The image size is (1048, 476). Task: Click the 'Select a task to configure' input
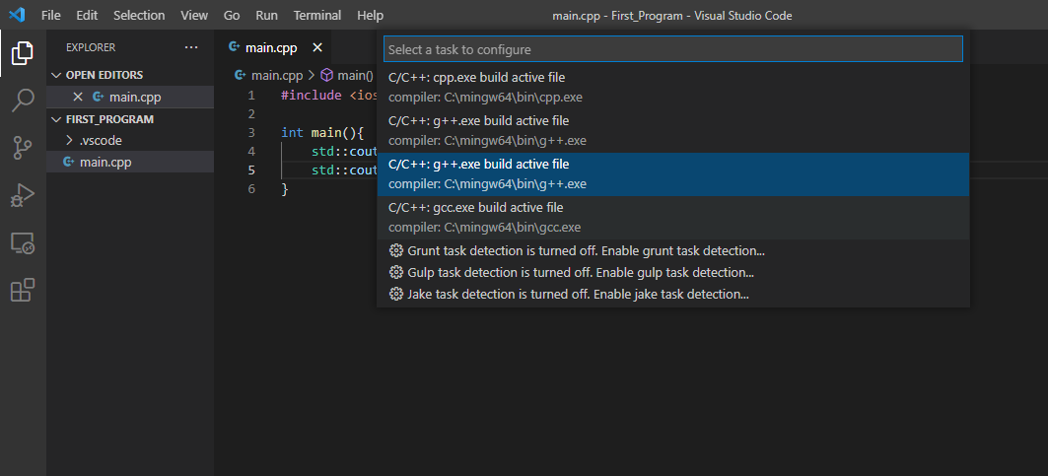[x=673, y=49]
